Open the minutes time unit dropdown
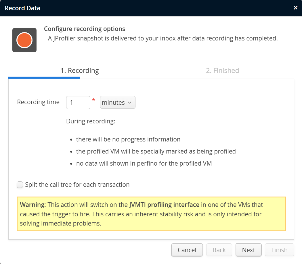Image resolution: width=302 pixels, height=264 pixels. tap(118, 102)
